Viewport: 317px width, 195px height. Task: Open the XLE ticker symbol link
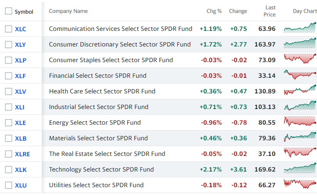(x=20, y=123)
